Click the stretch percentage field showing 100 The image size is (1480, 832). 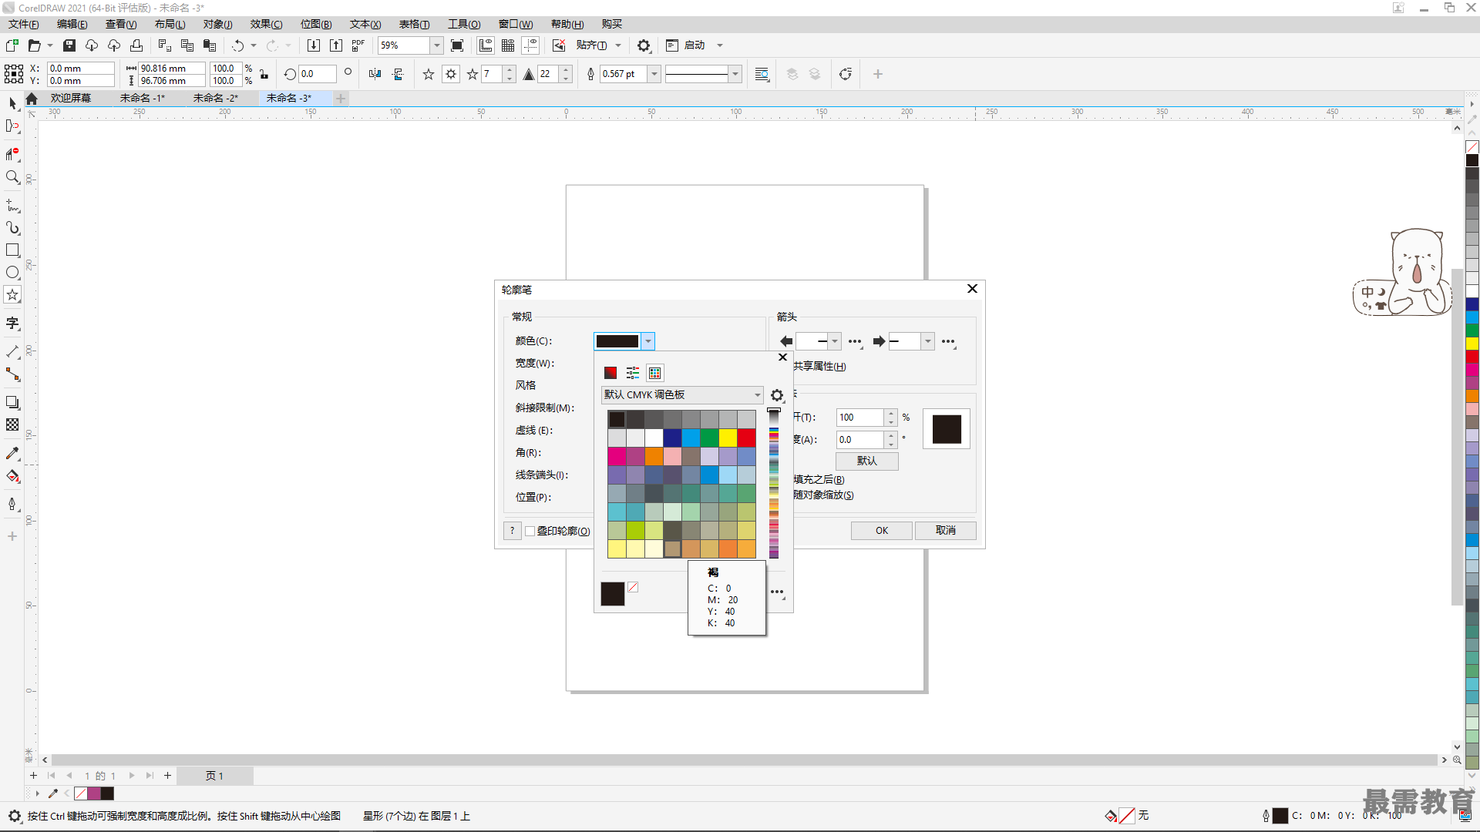coord(860,418)
